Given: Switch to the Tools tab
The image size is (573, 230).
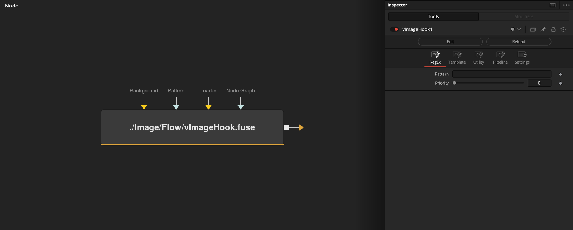Looking at the screenshot, I should click(433, 16).
